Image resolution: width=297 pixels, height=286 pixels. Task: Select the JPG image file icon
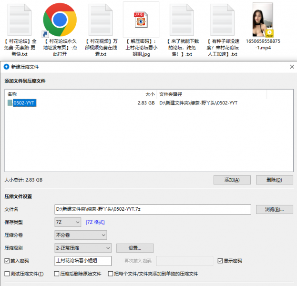141,20
